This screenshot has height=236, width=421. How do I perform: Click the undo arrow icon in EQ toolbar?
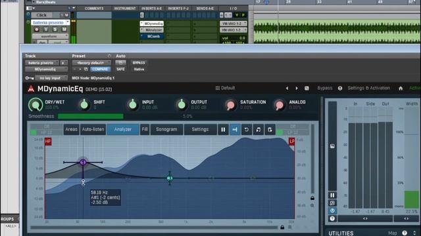[x=247, y=130]
